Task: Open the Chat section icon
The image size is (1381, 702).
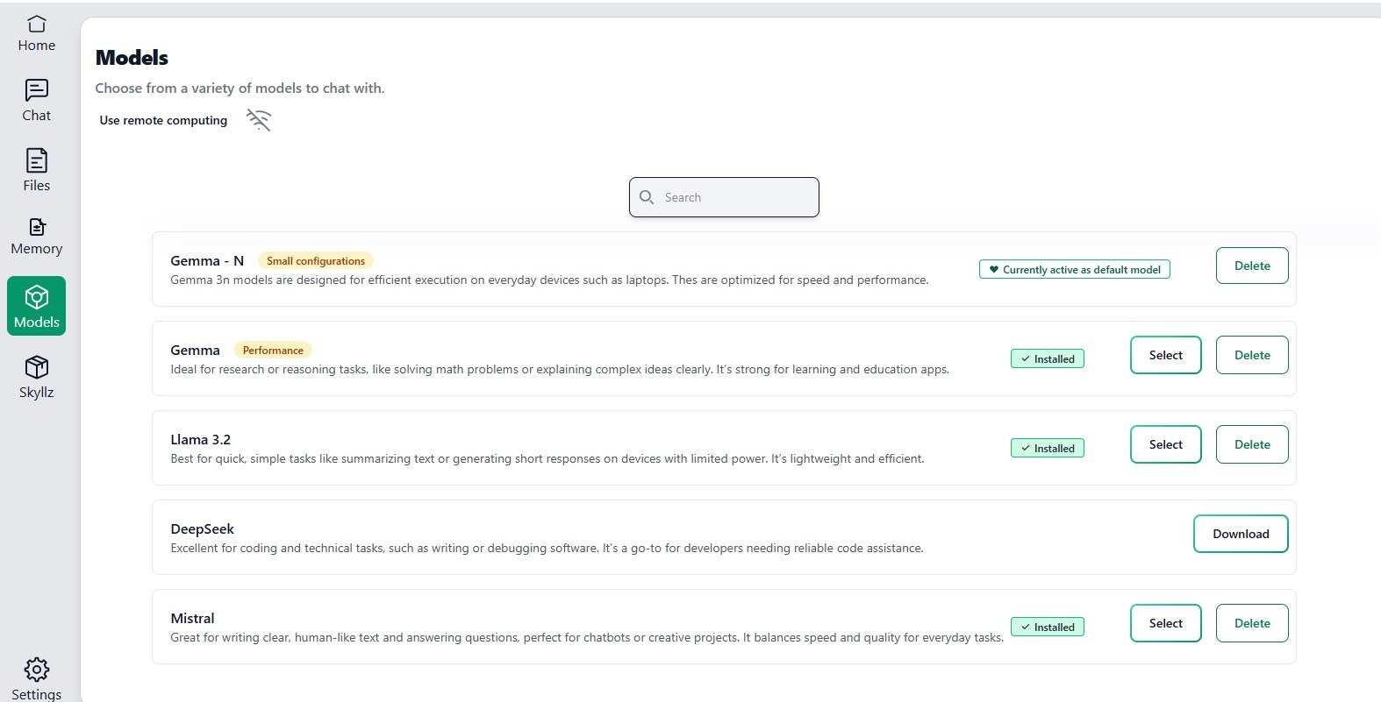Action: click(37, 90)
